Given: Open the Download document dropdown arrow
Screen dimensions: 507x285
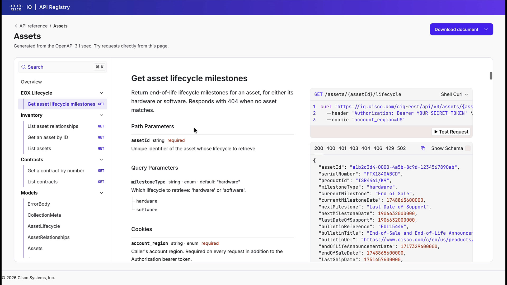Looking at the screenshot, I should [486, 29].
